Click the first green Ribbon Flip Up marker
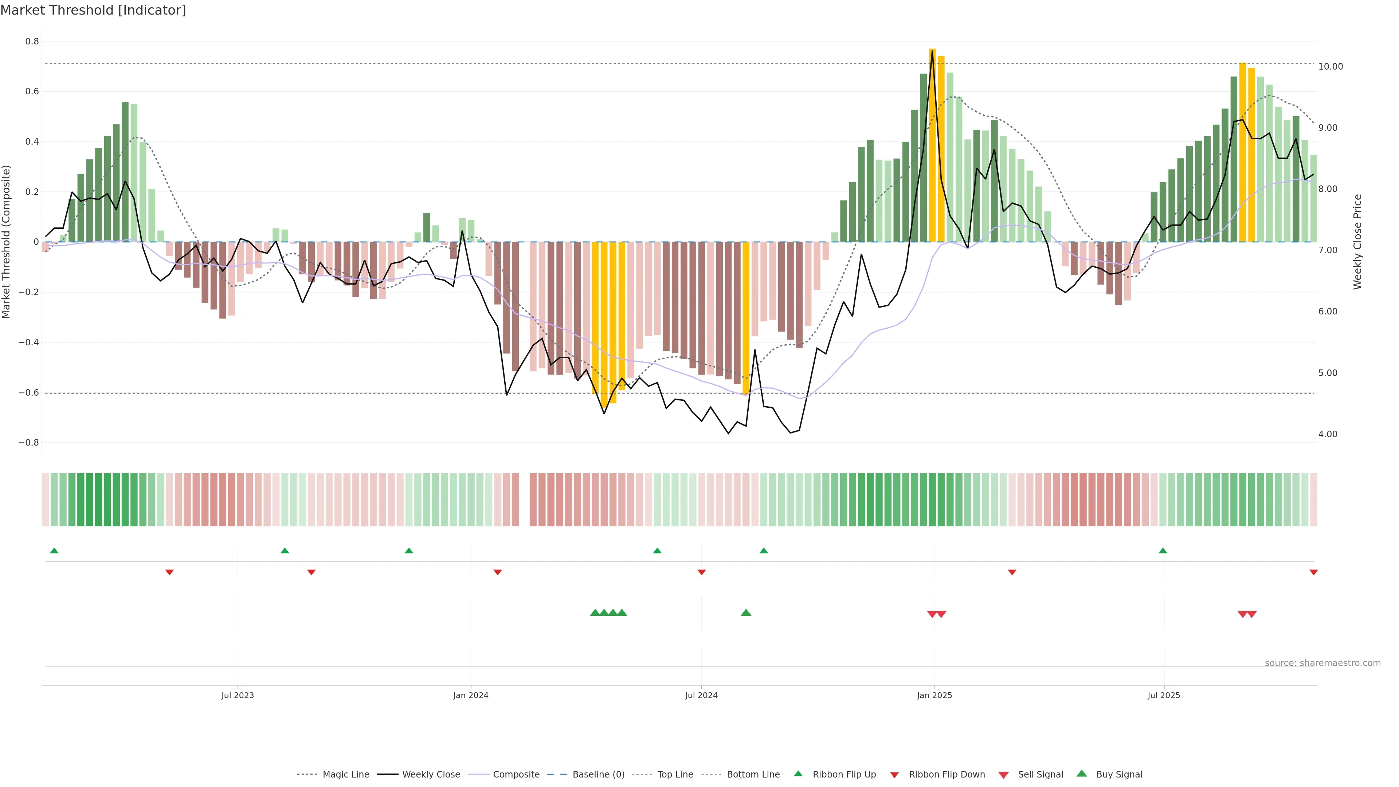1399x787 pixels. pos(54,551)
